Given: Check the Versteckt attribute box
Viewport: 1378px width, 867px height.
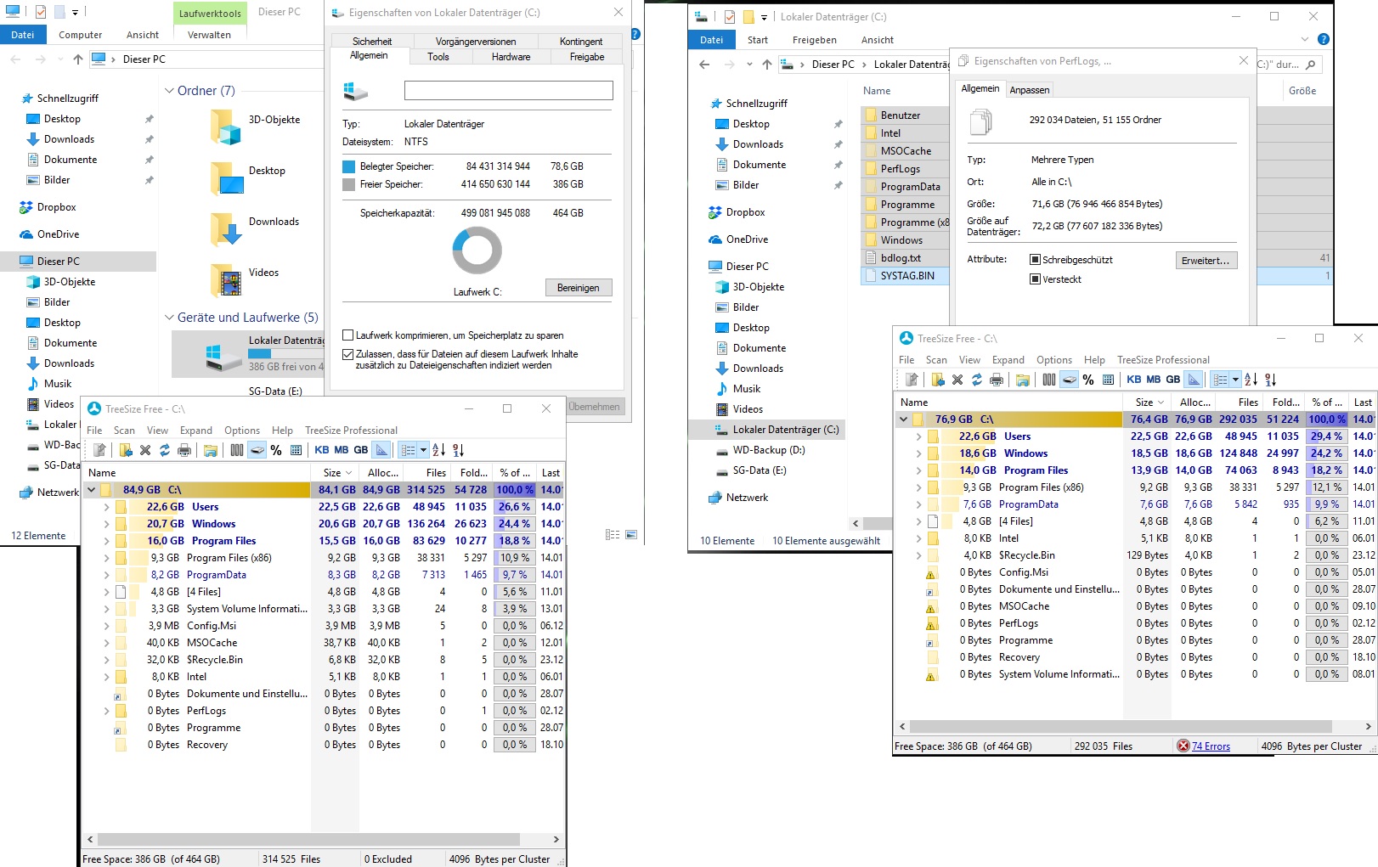Looking at the screenshot, I should click(1035, 279).
